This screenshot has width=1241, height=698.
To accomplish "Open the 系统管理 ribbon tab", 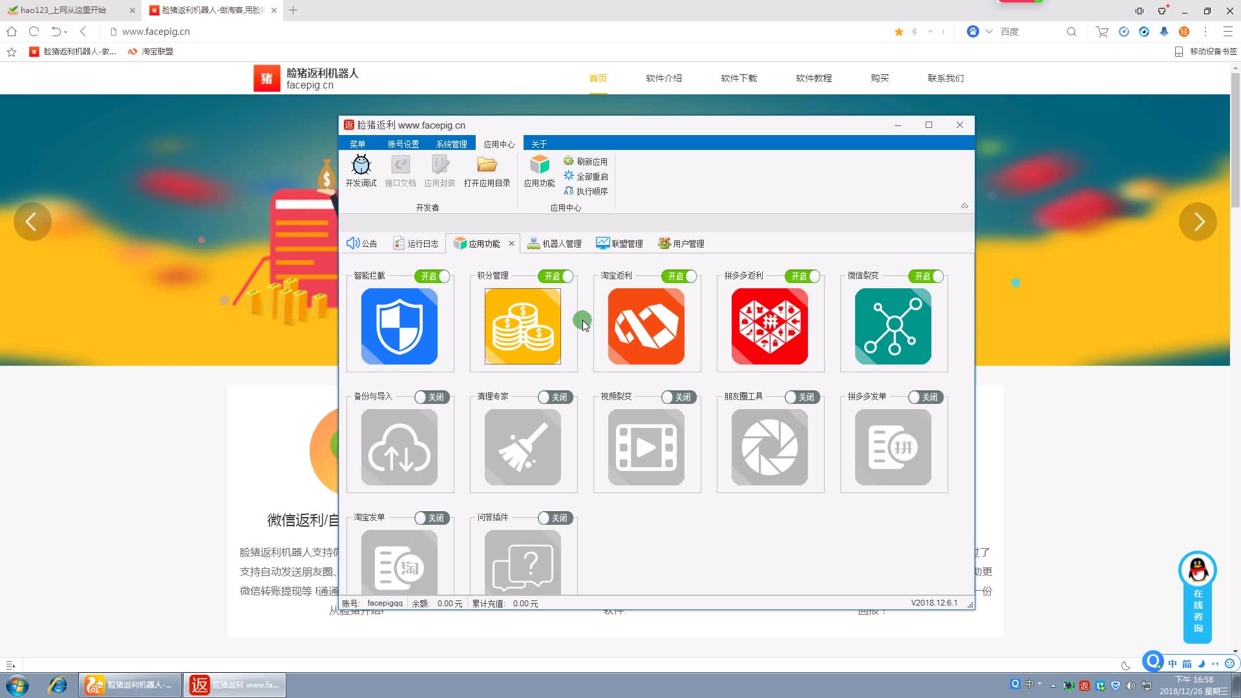I will pos(451,143).
